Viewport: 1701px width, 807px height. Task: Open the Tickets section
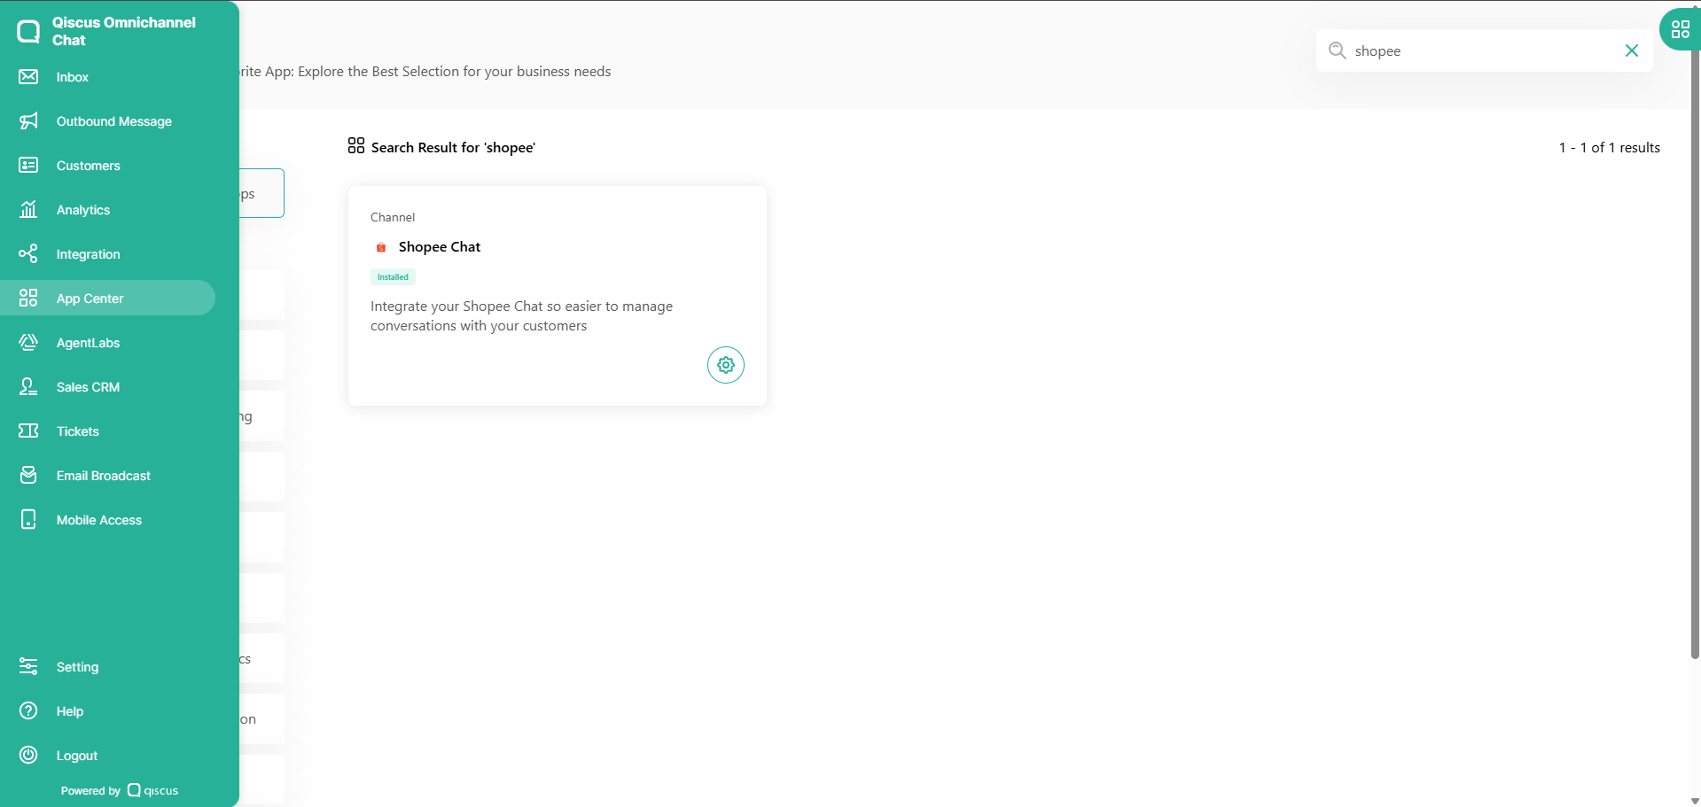coord(77,431)
